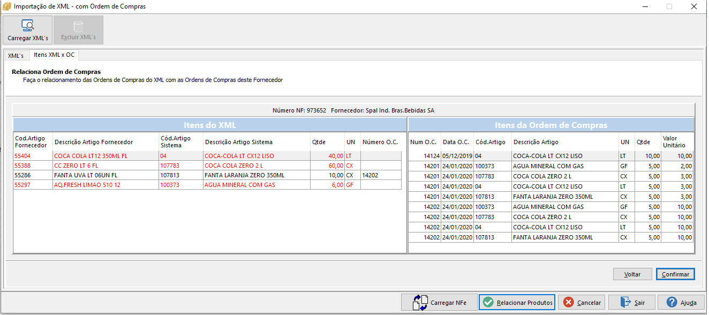
Task: Click the Número O.C. cell showing 14202
Action: coord(381,175)
